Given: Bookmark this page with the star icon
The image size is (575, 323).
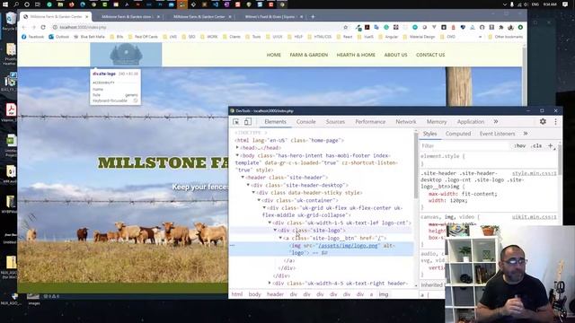Looking at the screenshot, I should pos(345,27).
